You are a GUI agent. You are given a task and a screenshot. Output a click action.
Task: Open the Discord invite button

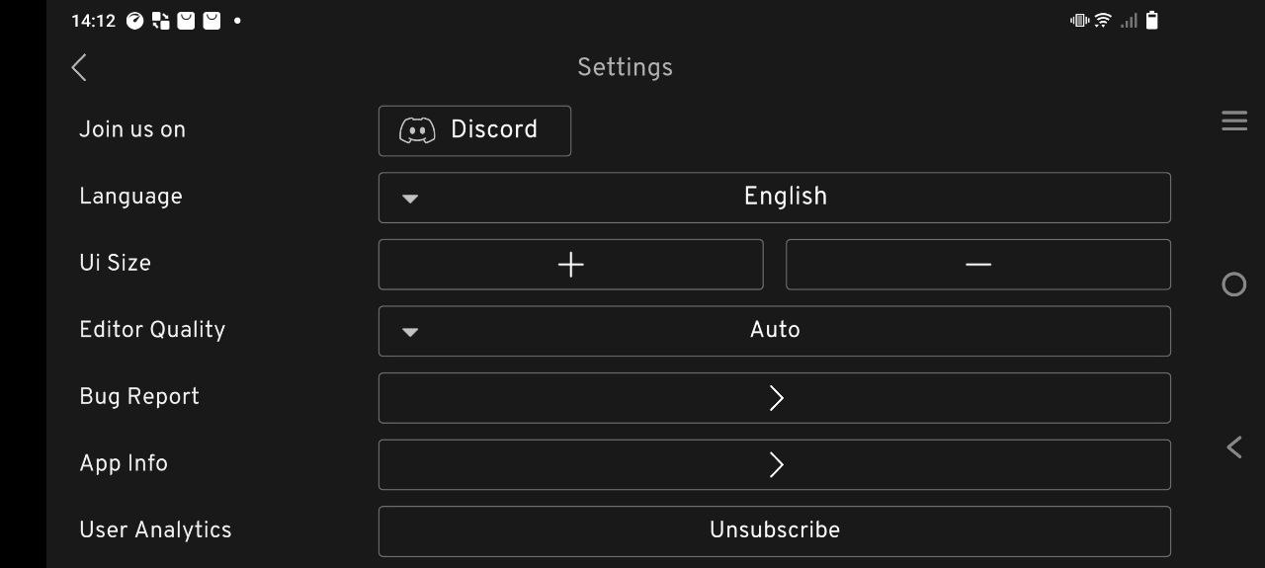(474, 130)
